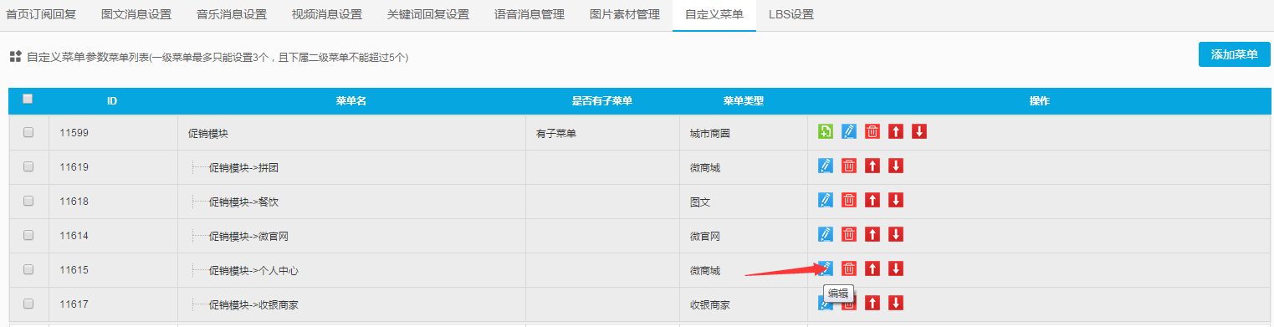Go to the 音乐消息设置 tab

pyautogui.click(x=232, y=14)
